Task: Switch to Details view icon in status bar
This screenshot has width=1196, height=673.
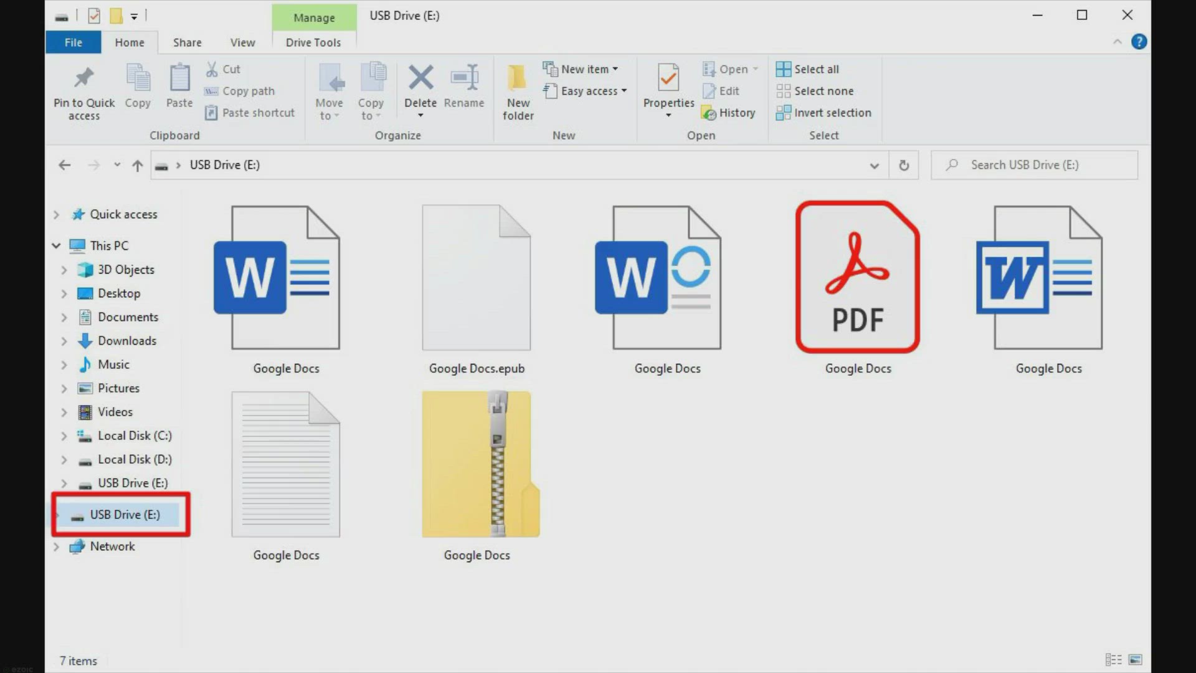Action: click(x=1113, y=659)
